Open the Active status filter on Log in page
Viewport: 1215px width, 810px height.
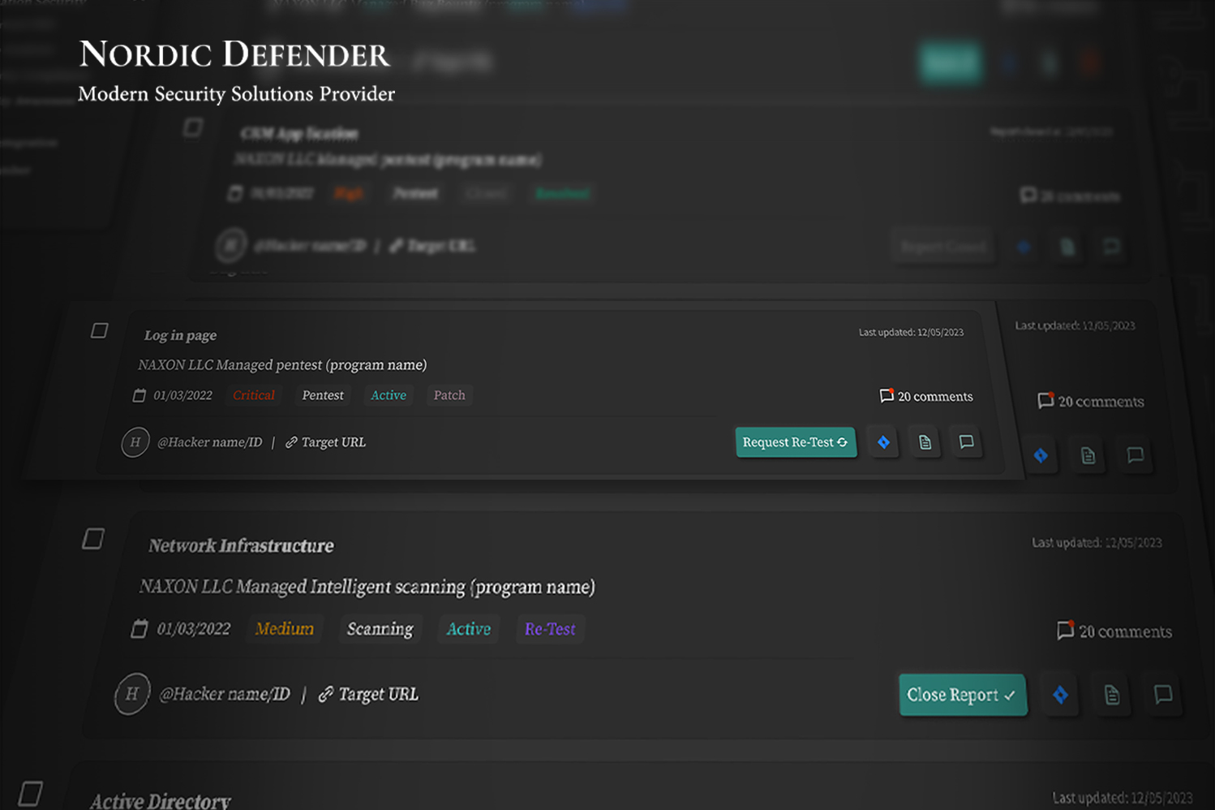[388, 395]
